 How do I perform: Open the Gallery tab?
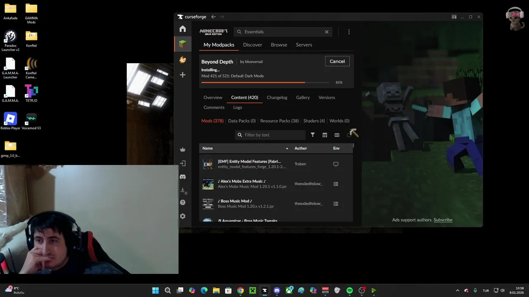[303, 97]
